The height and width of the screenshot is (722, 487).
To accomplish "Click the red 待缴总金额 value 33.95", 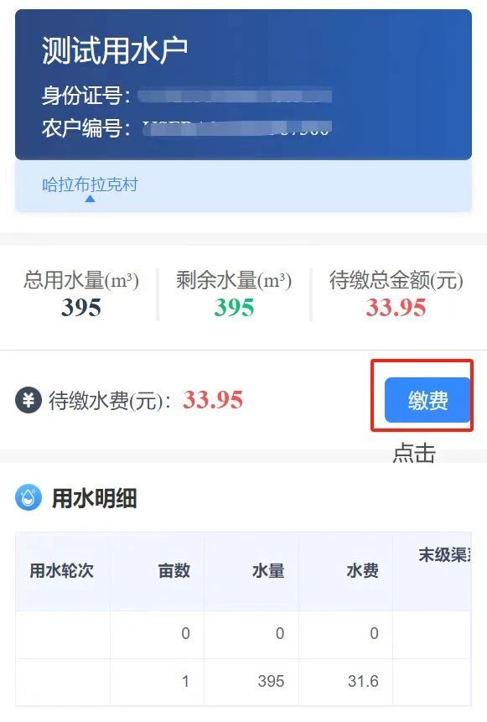I will 396,307.
